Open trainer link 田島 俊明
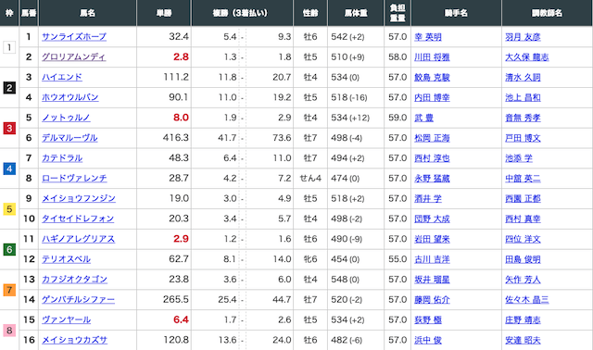 (x=523, y=259)
